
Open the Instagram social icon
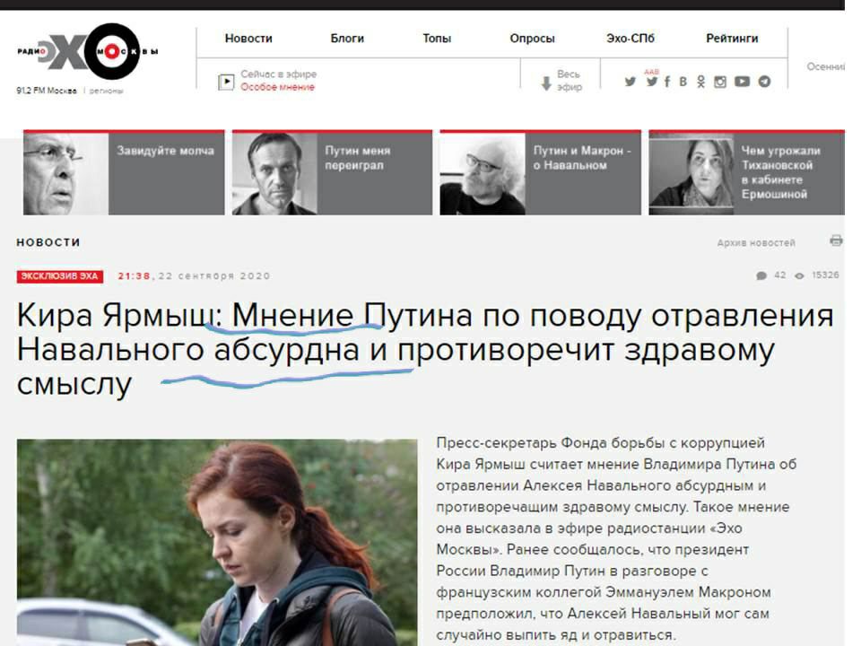[x=720, y=82]
